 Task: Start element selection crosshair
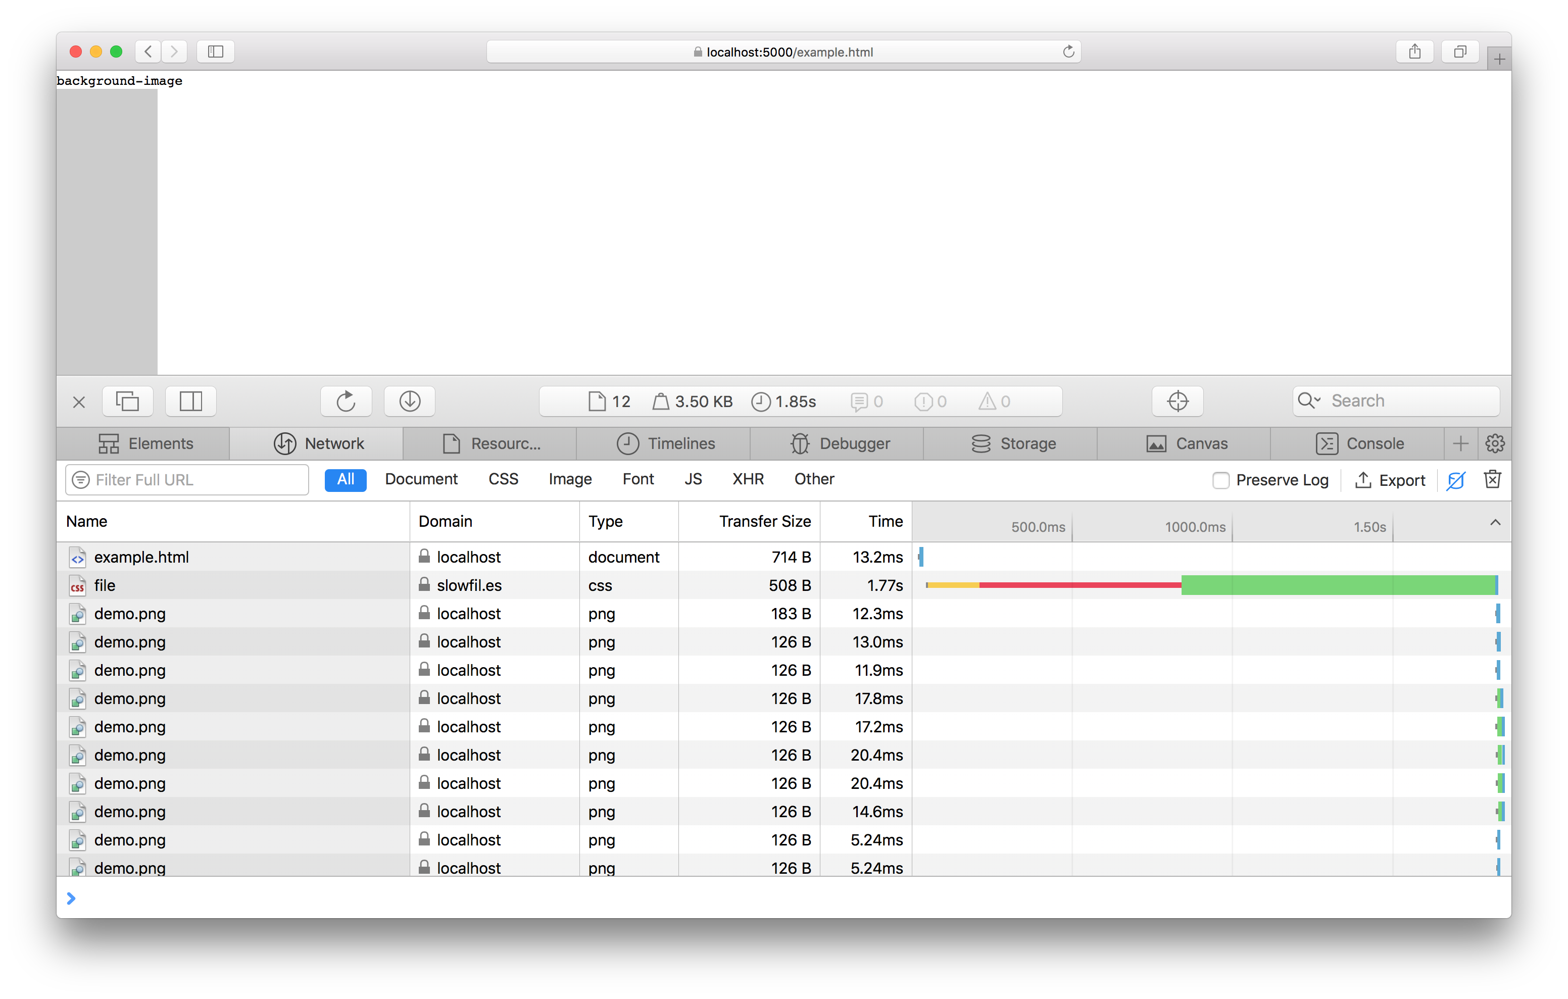click(1178, 401)
